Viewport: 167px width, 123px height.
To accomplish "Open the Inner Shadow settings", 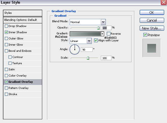I will (18, 32).
